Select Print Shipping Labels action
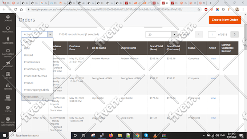This screenshot has height=139, width=247. click(37, 90)
